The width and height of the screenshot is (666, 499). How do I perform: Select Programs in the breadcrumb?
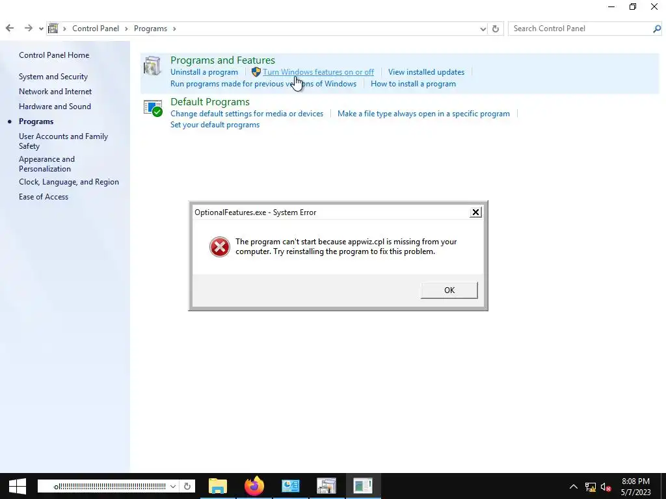pos(150,29)
